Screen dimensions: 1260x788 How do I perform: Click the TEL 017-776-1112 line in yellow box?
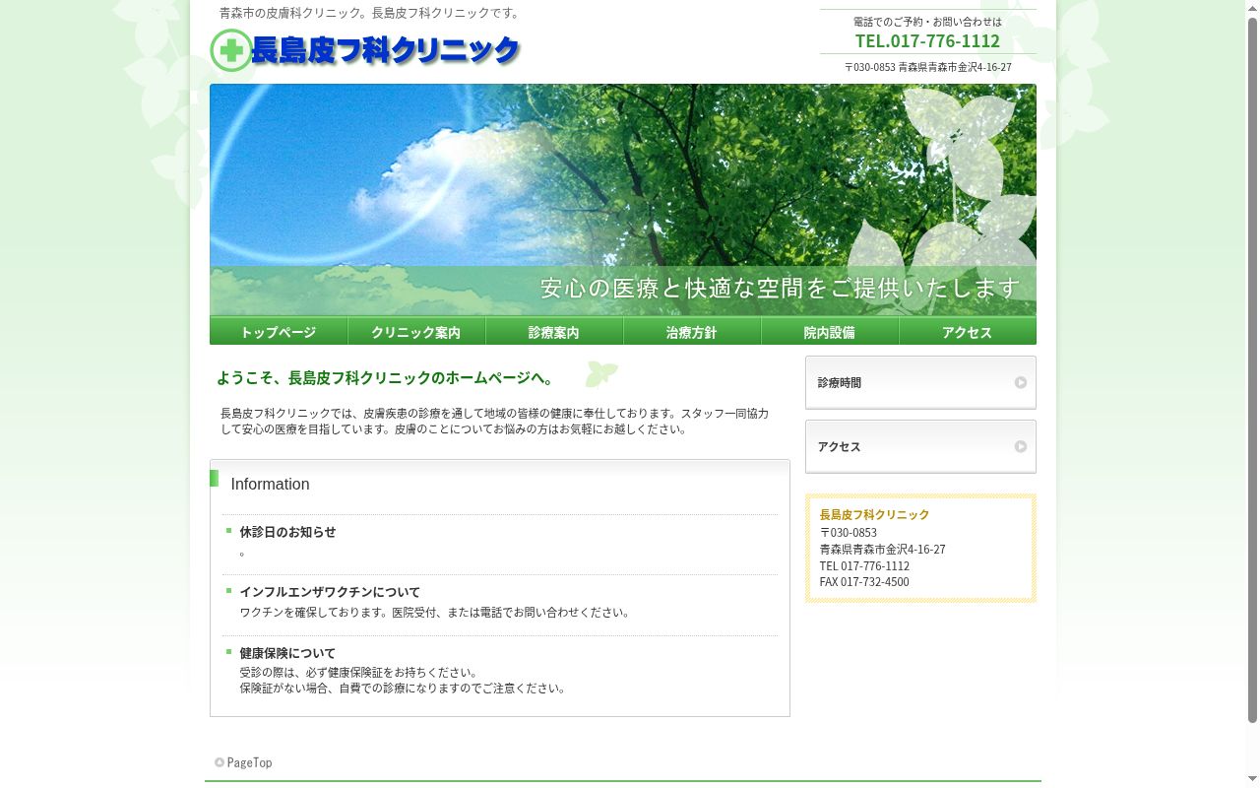tap(864, 566)
